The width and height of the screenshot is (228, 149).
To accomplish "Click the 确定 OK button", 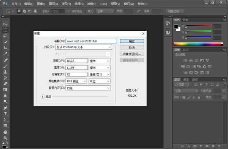I will [132, 41].
